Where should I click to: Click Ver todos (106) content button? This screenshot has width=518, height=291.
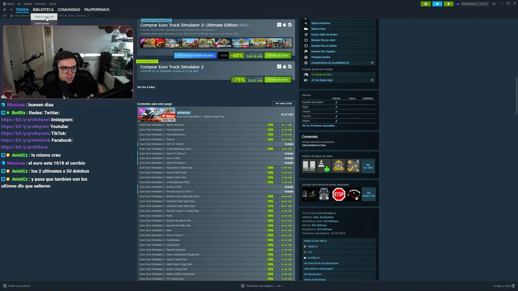point(283,103)
